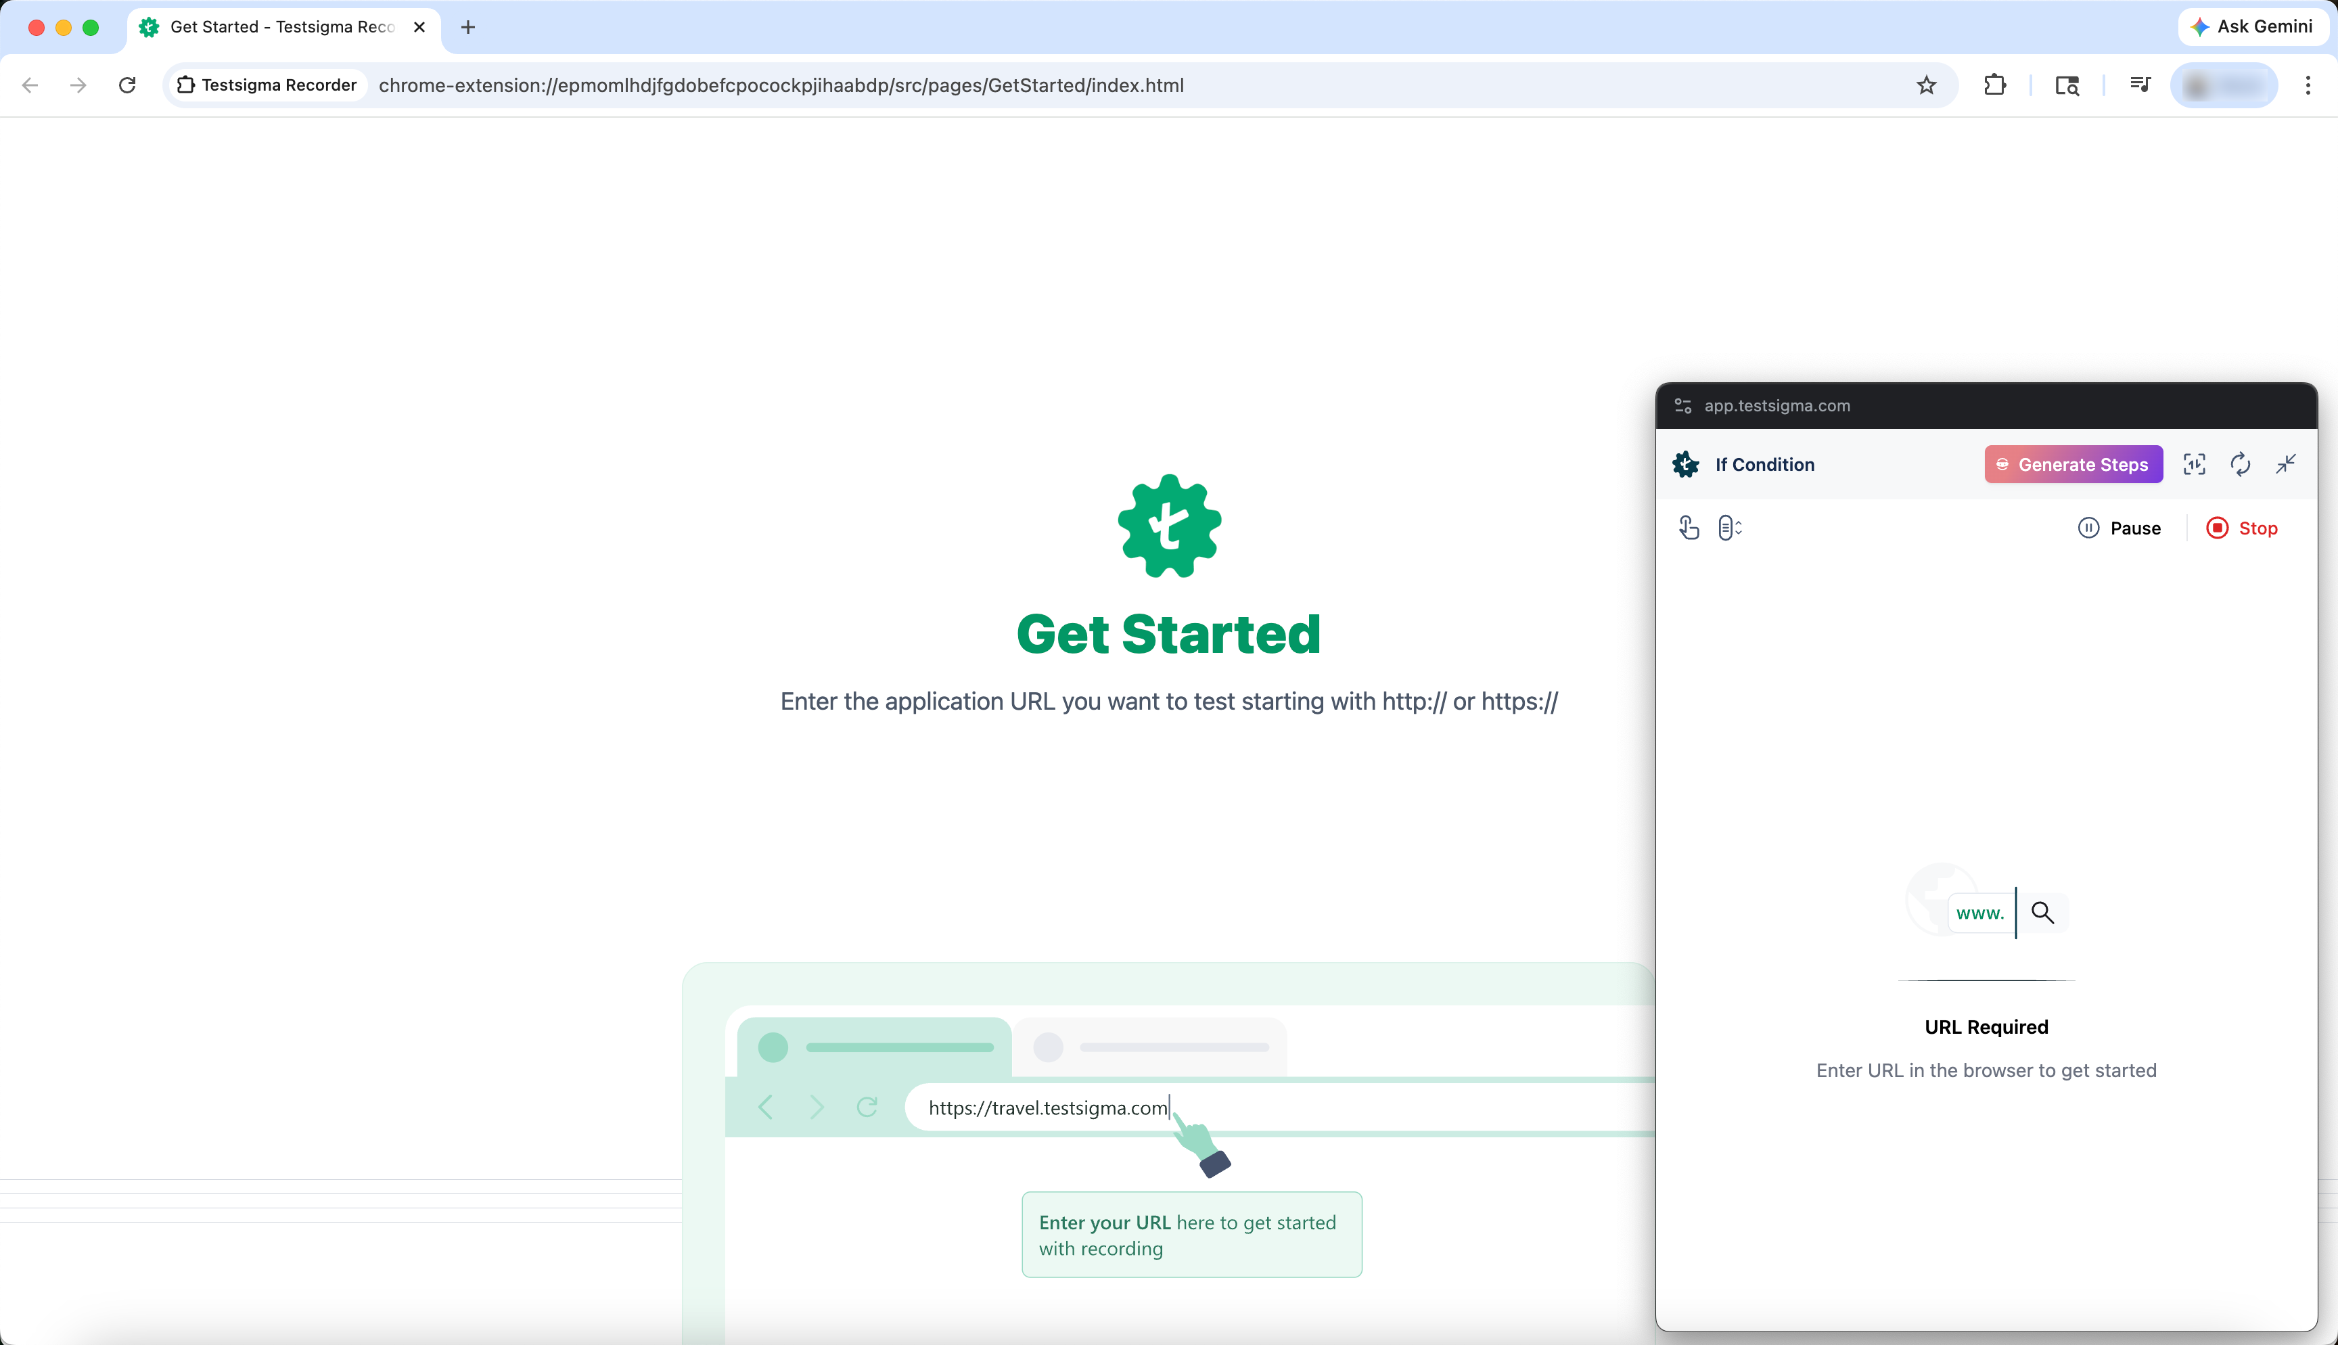Click the app.testsigma.com title text
Image resolution: width=2338 pixels, height=1345 pixels.
coord(1777,405)
